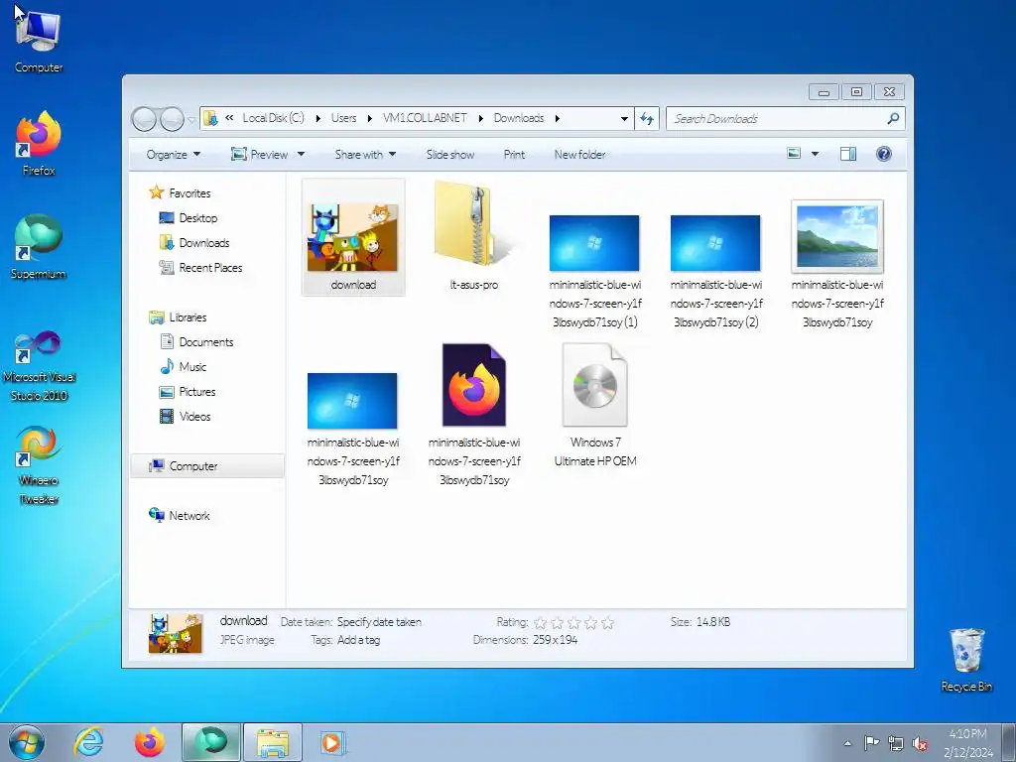Screen dimensions: 1016x762
Task: Click the blue Help question mark icon
Action: coord(884,154)
